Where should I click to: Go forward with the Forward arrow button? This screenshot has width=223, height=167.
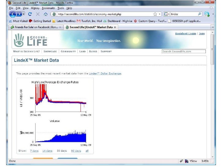tap(19, 14)
